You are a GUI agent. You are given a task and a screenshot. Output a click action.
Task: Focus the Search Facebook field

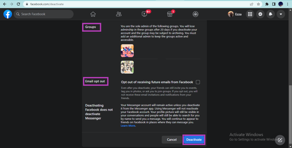click(44, 14)
